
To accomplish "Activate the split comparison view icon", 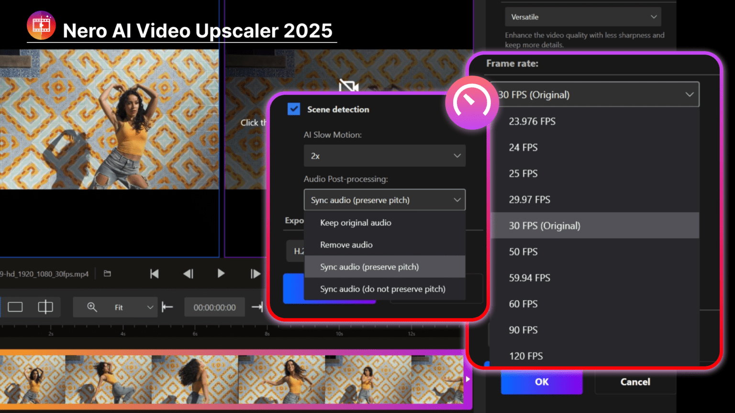I will [x=46, y=307].
